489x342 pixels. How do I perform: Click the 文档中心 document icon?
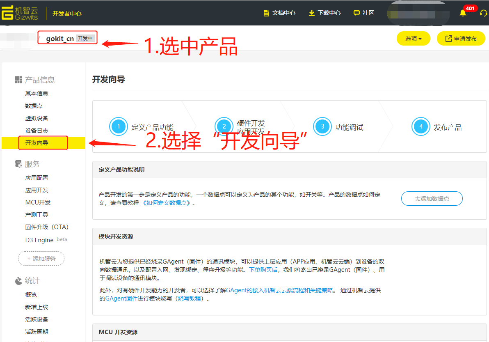click(266, 13)
